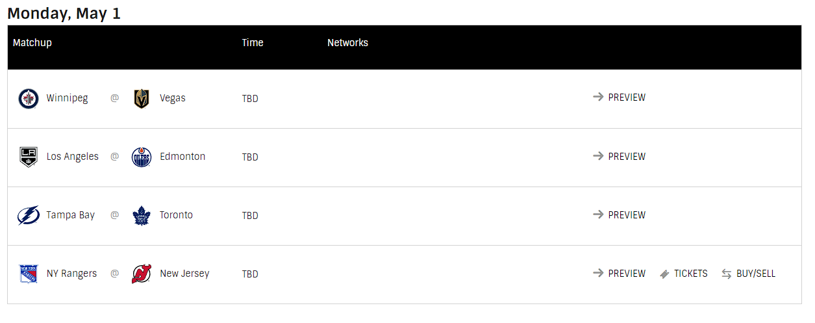Get tickets for Rangers at New Jersey

pyautogui.click(x=684, y=274)
